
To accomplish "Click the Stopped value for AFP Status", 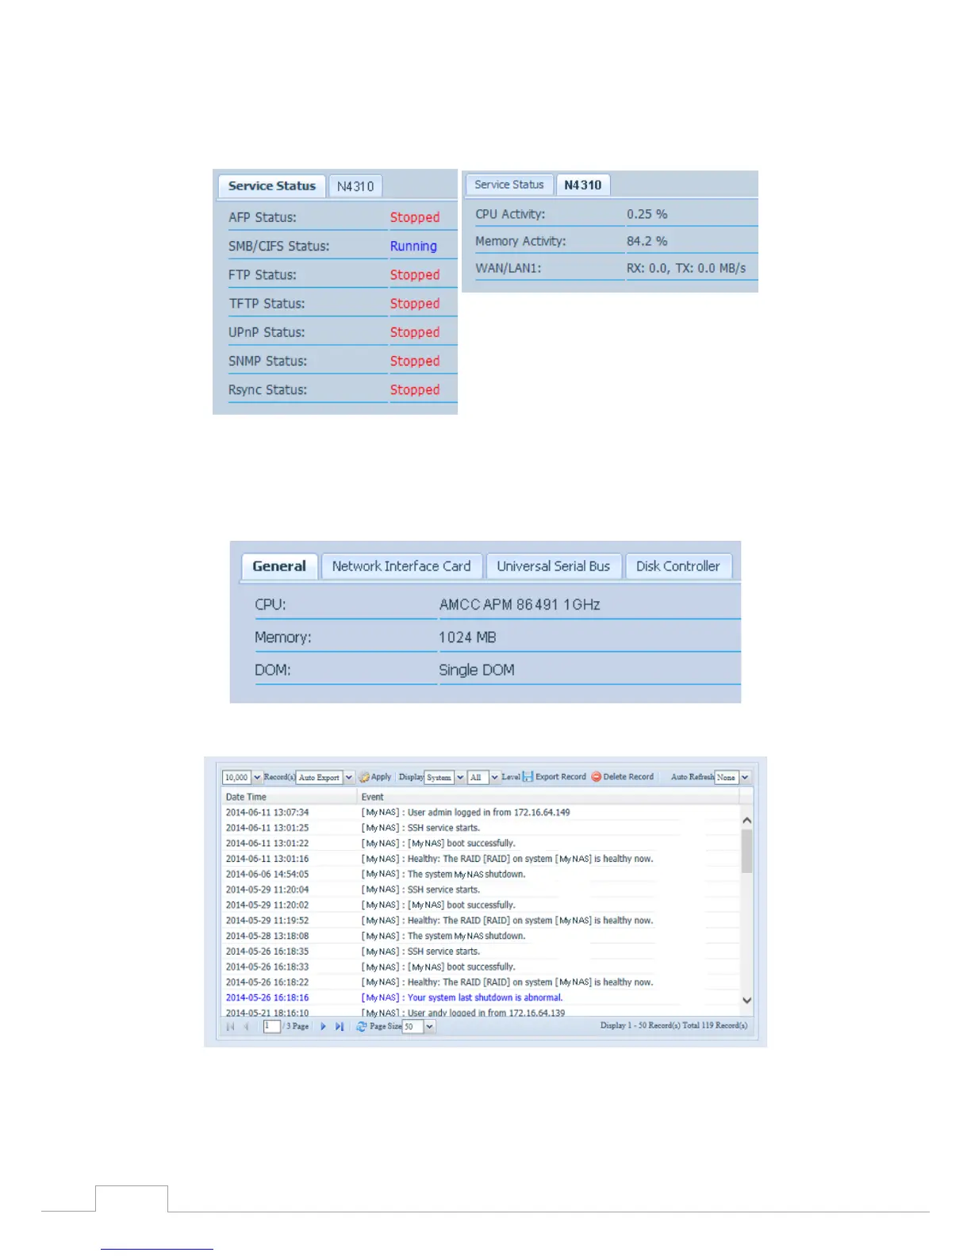I will [415, 217].
